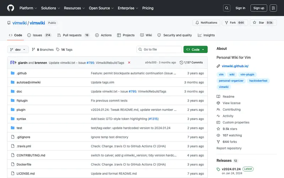Click the autoload/vimwiki folder icon

12,82
